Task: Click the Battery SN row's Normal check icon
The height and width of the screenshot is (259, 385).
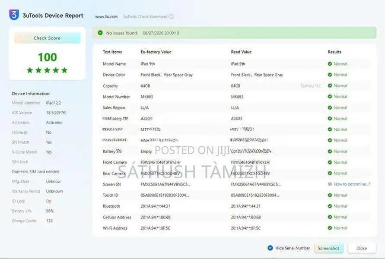Action: click(x=330, y=152)
